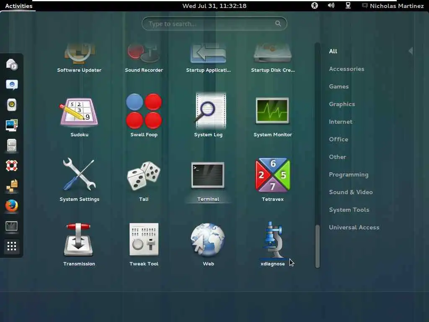The width and height of the screenshot is (429, 322).
Task: Open the Transmission torrent client
Action: pyautogui.click(x=79, y=244)
